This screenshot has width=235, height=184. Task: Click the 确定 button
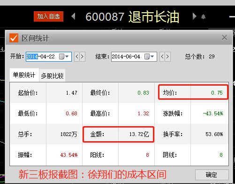pos(212,175)
